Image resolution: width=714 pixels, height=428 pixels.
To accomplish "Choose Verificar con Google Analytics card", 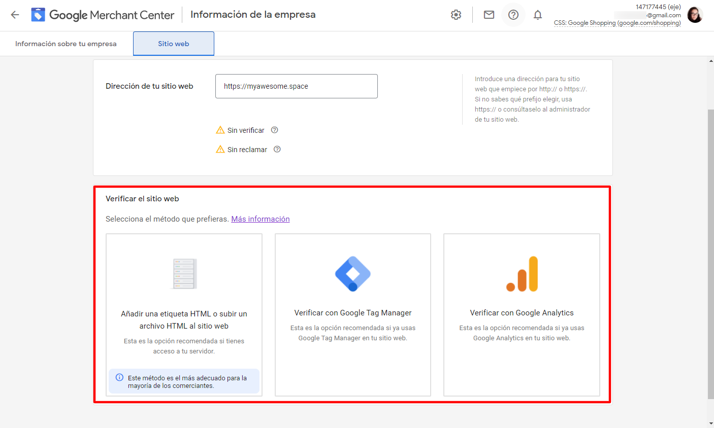I will 522,315.
